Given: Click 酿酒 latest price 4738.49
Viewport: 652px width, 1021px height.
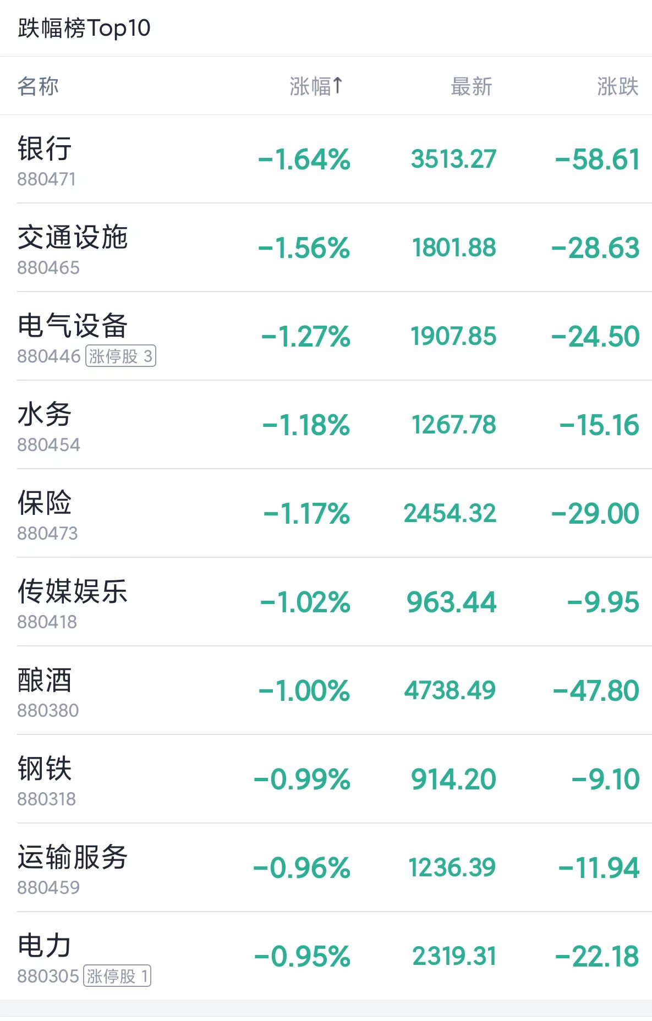Looking at the screenshot, I should [450, 690].
